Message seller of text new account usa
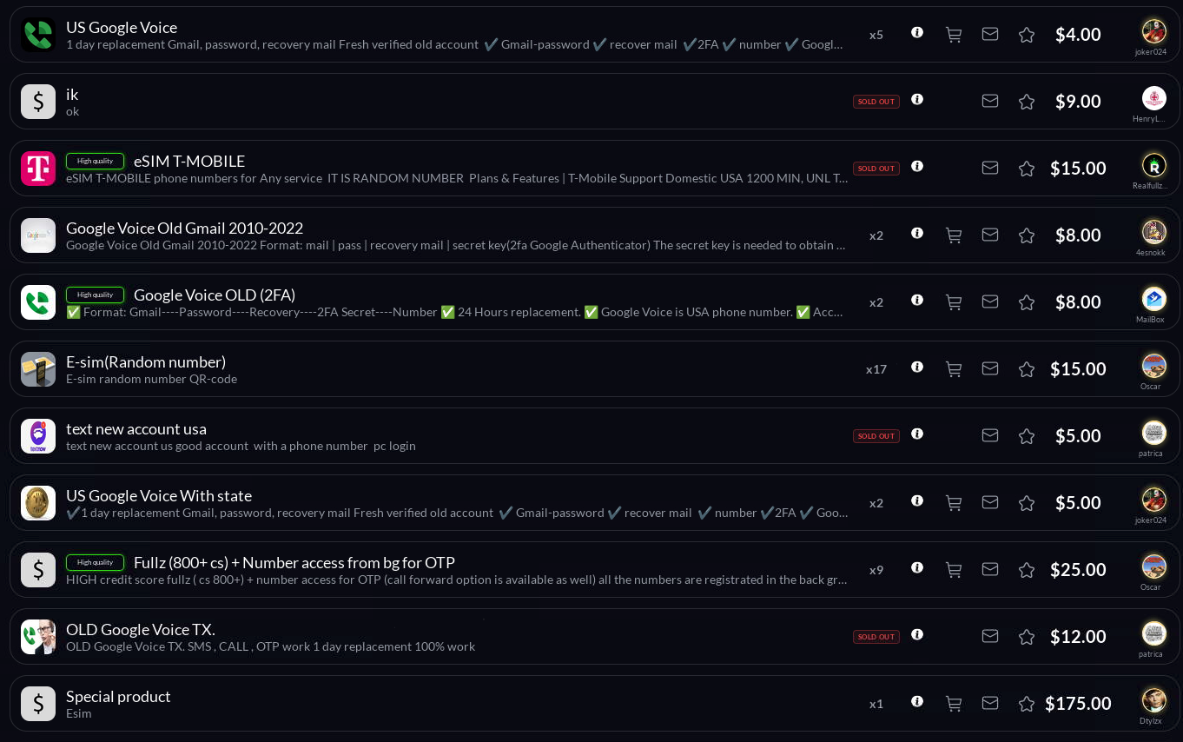1183x742 pixels. click(x=990, y=435)
